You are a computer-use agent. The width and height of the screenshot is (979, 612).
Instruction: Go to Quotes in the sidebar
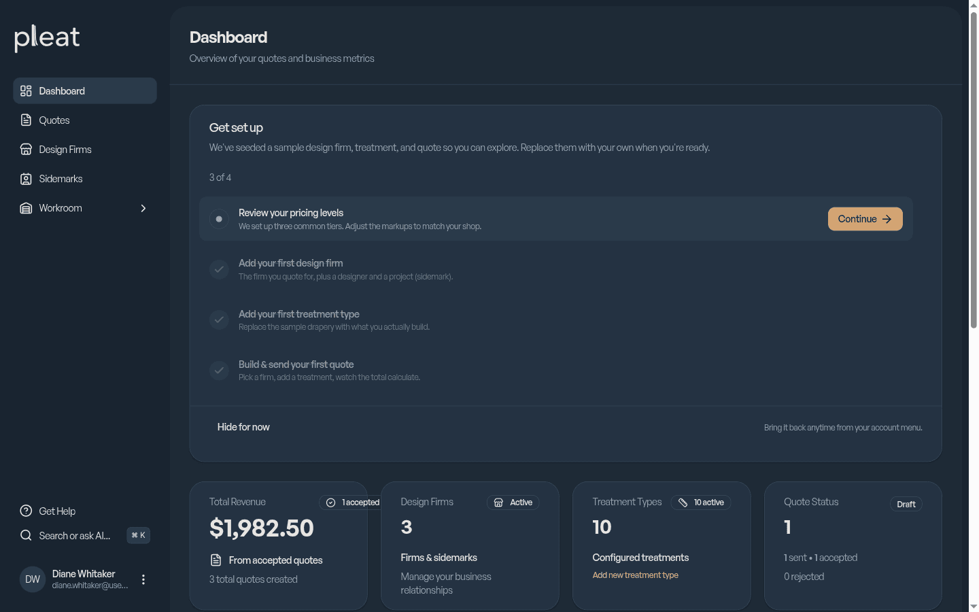coord(85,120)
